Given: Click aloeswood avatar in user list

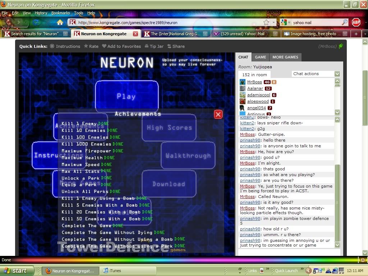Looking at the screenshot, I should pos(243,101).
